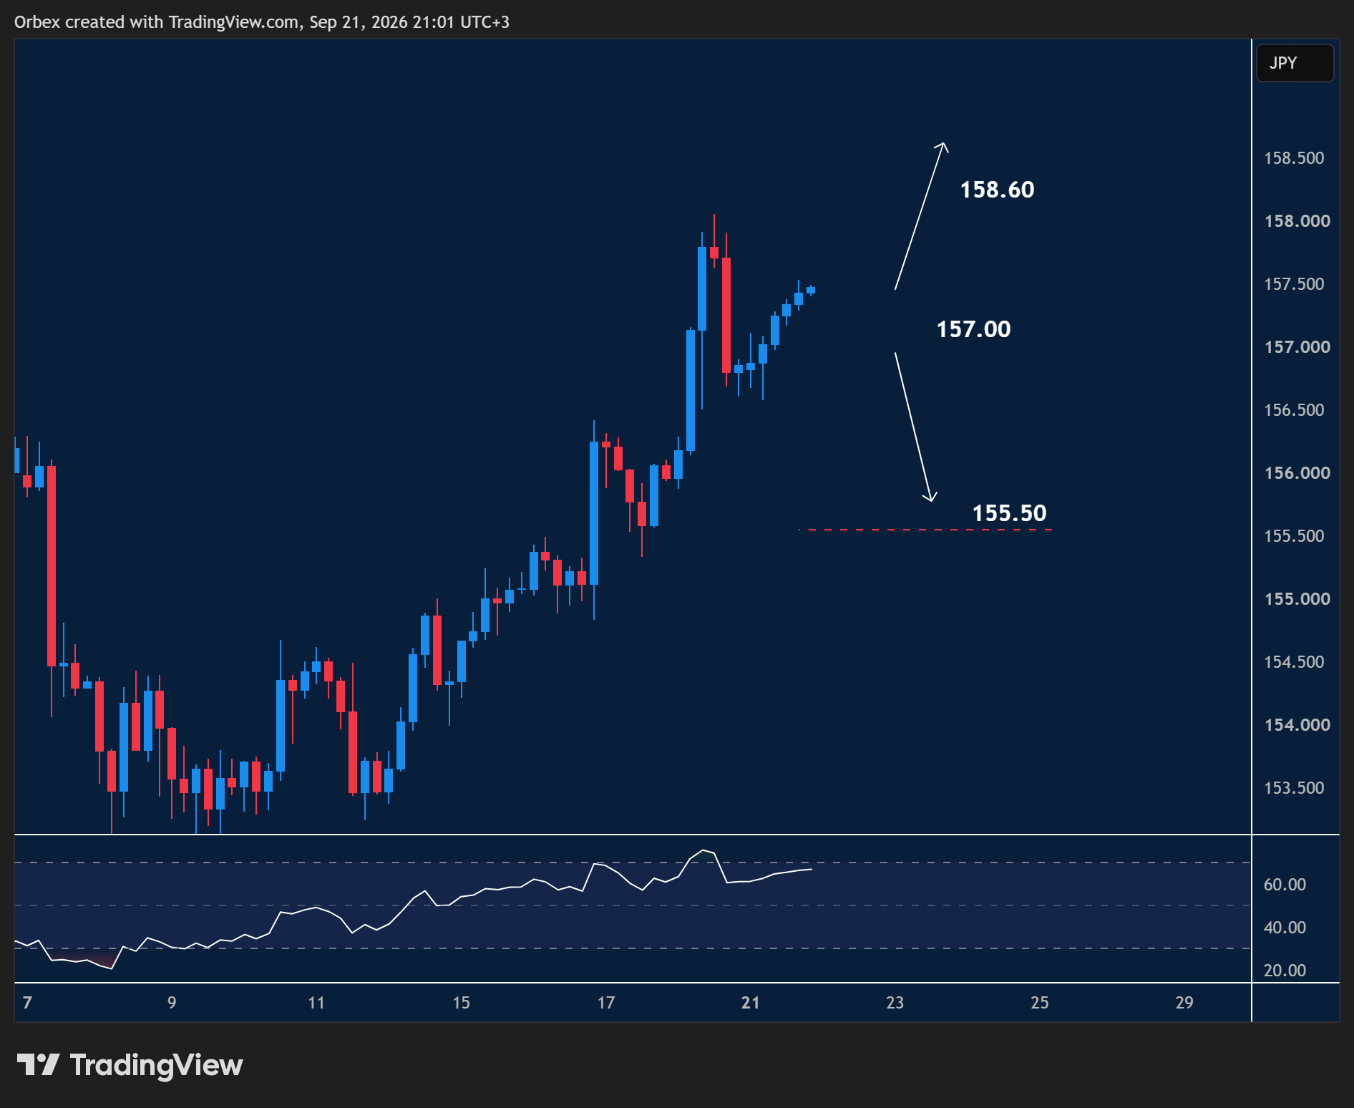Click date 29 on time axis
The height and width of the screenshot is (1108, 1354).
click(x=1184, y=1003)
